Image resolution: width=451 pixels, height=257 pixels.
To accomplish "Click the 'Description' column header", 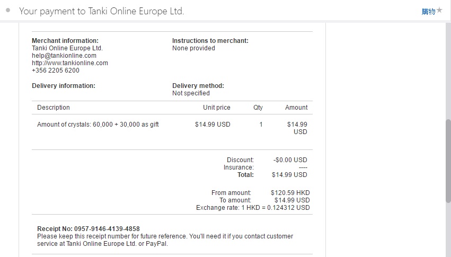I will pyautogui.click(x=54, y=108).
